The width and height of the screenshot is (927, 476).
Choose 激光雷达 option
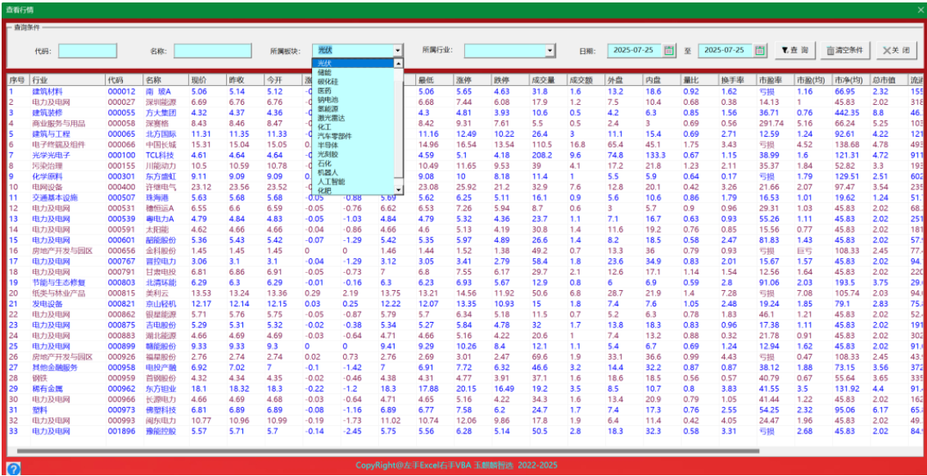tap(354, 118)
